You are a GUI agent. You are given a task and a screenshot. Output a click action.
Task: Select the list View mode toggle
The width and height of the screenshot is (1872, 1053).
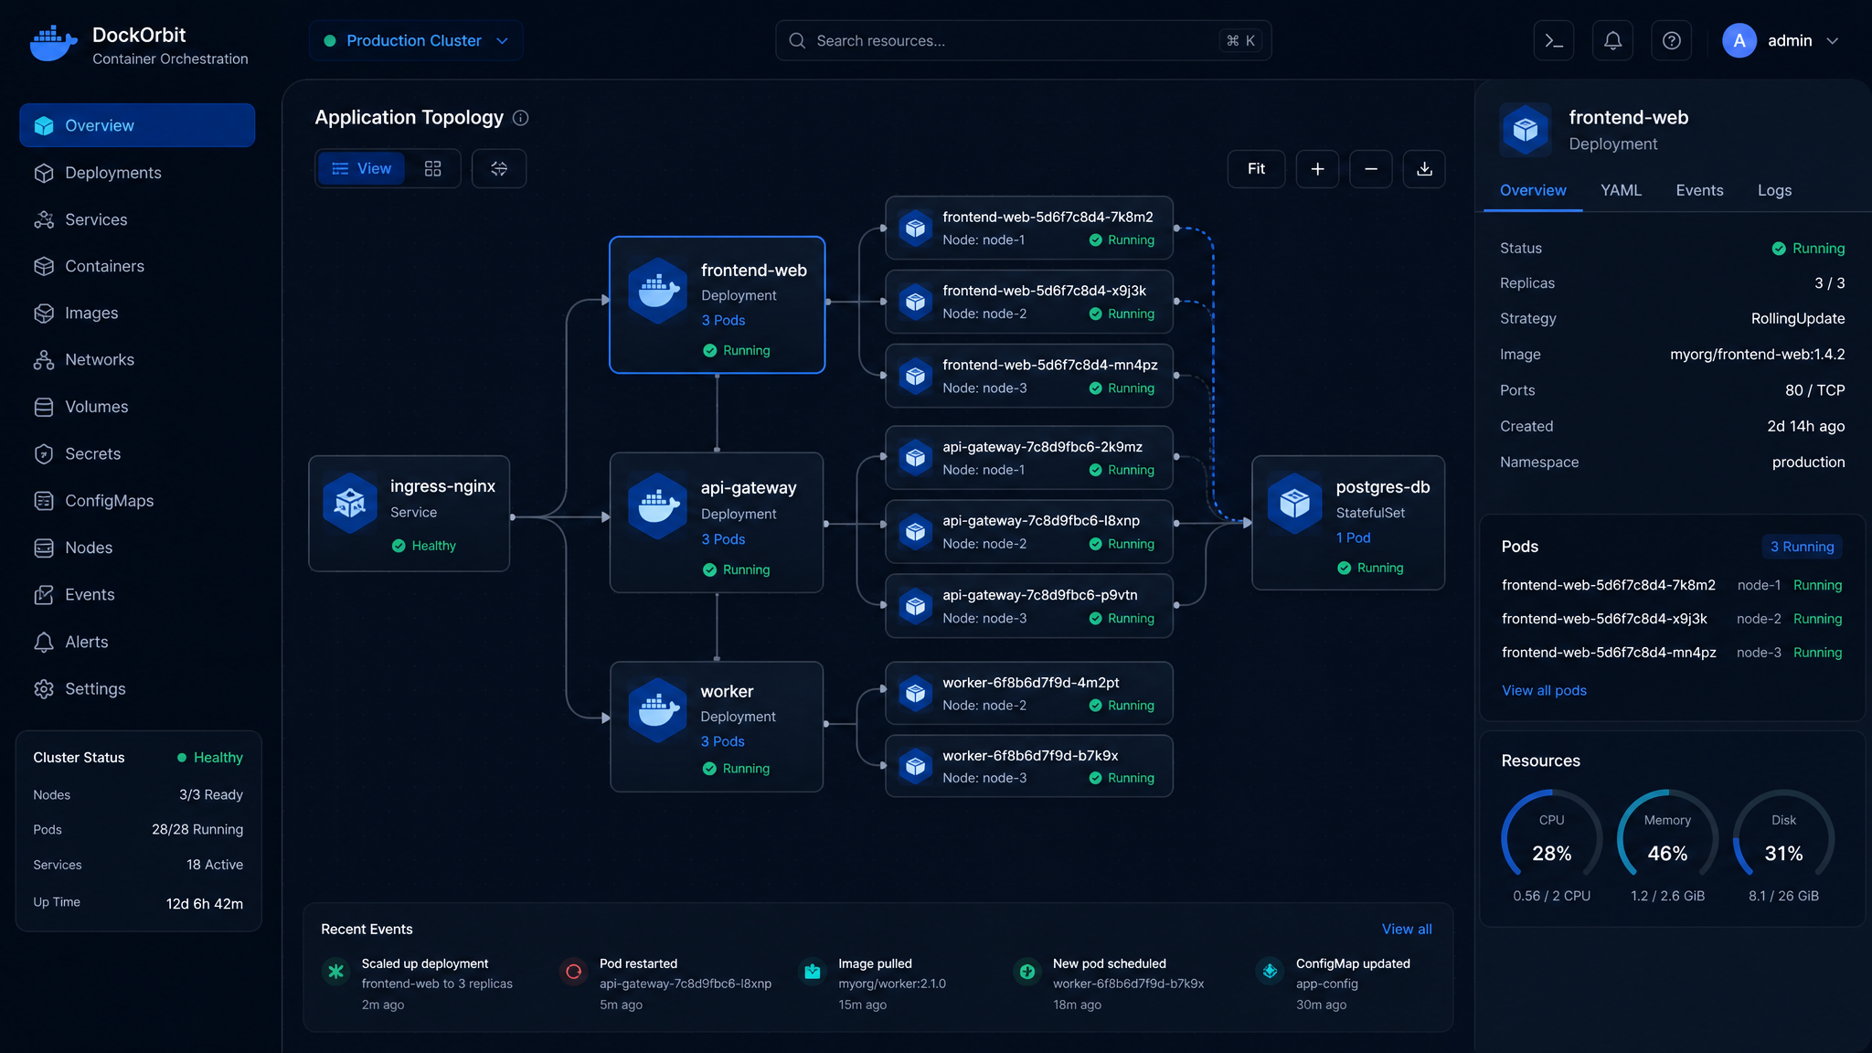[362, 168]
